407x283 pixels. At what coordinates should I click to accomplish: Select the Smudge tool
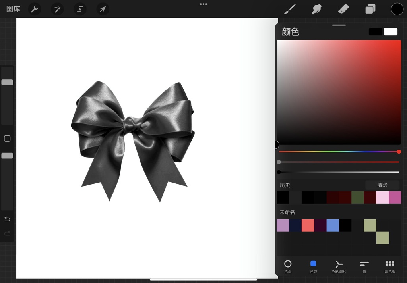pyautogui.click(x=316, y=9)
